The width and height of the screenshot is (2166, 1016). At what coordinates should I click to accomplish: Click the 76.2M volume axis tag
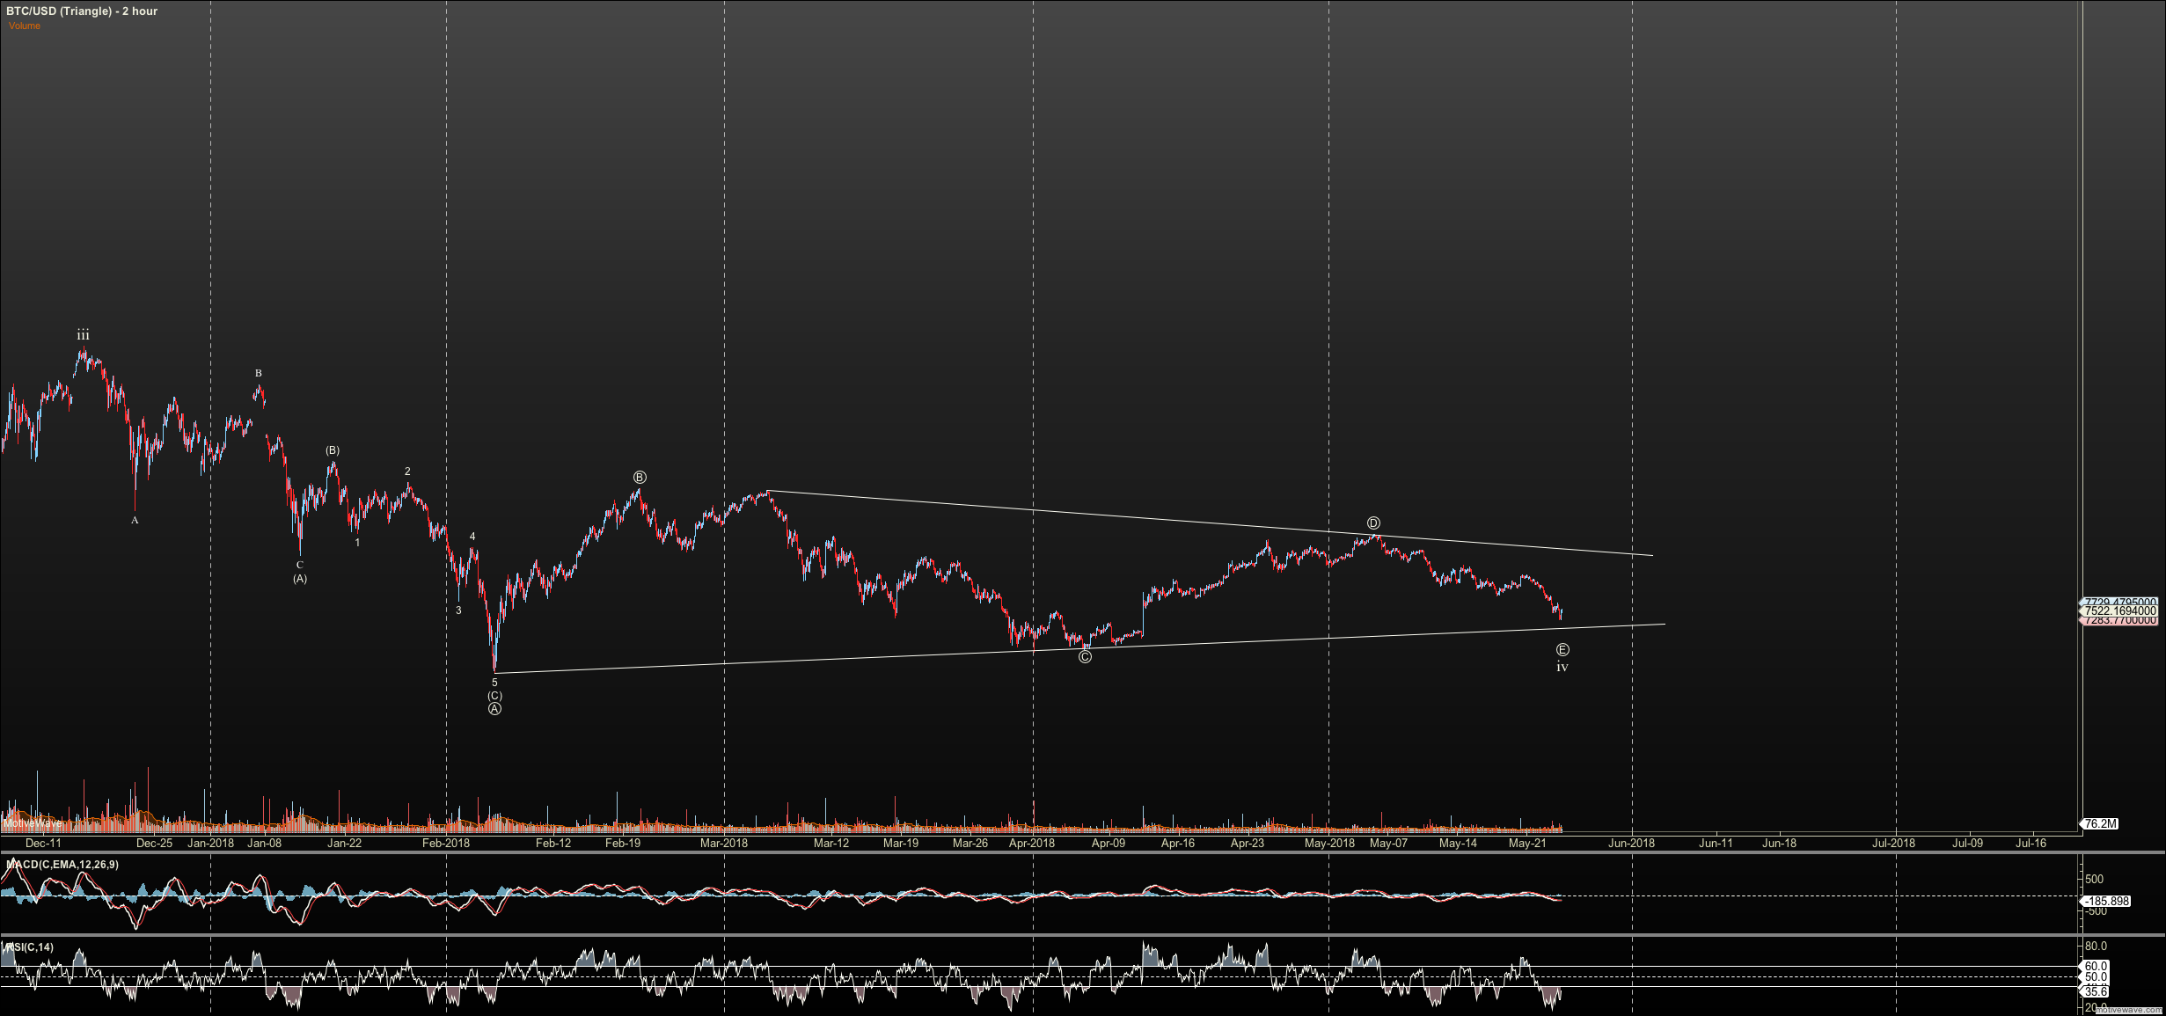coord(2099,824)
